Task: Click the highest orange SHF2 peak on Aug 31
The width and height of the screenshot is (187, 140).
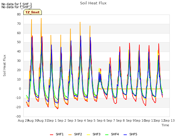Action: [x=41, y=18]
